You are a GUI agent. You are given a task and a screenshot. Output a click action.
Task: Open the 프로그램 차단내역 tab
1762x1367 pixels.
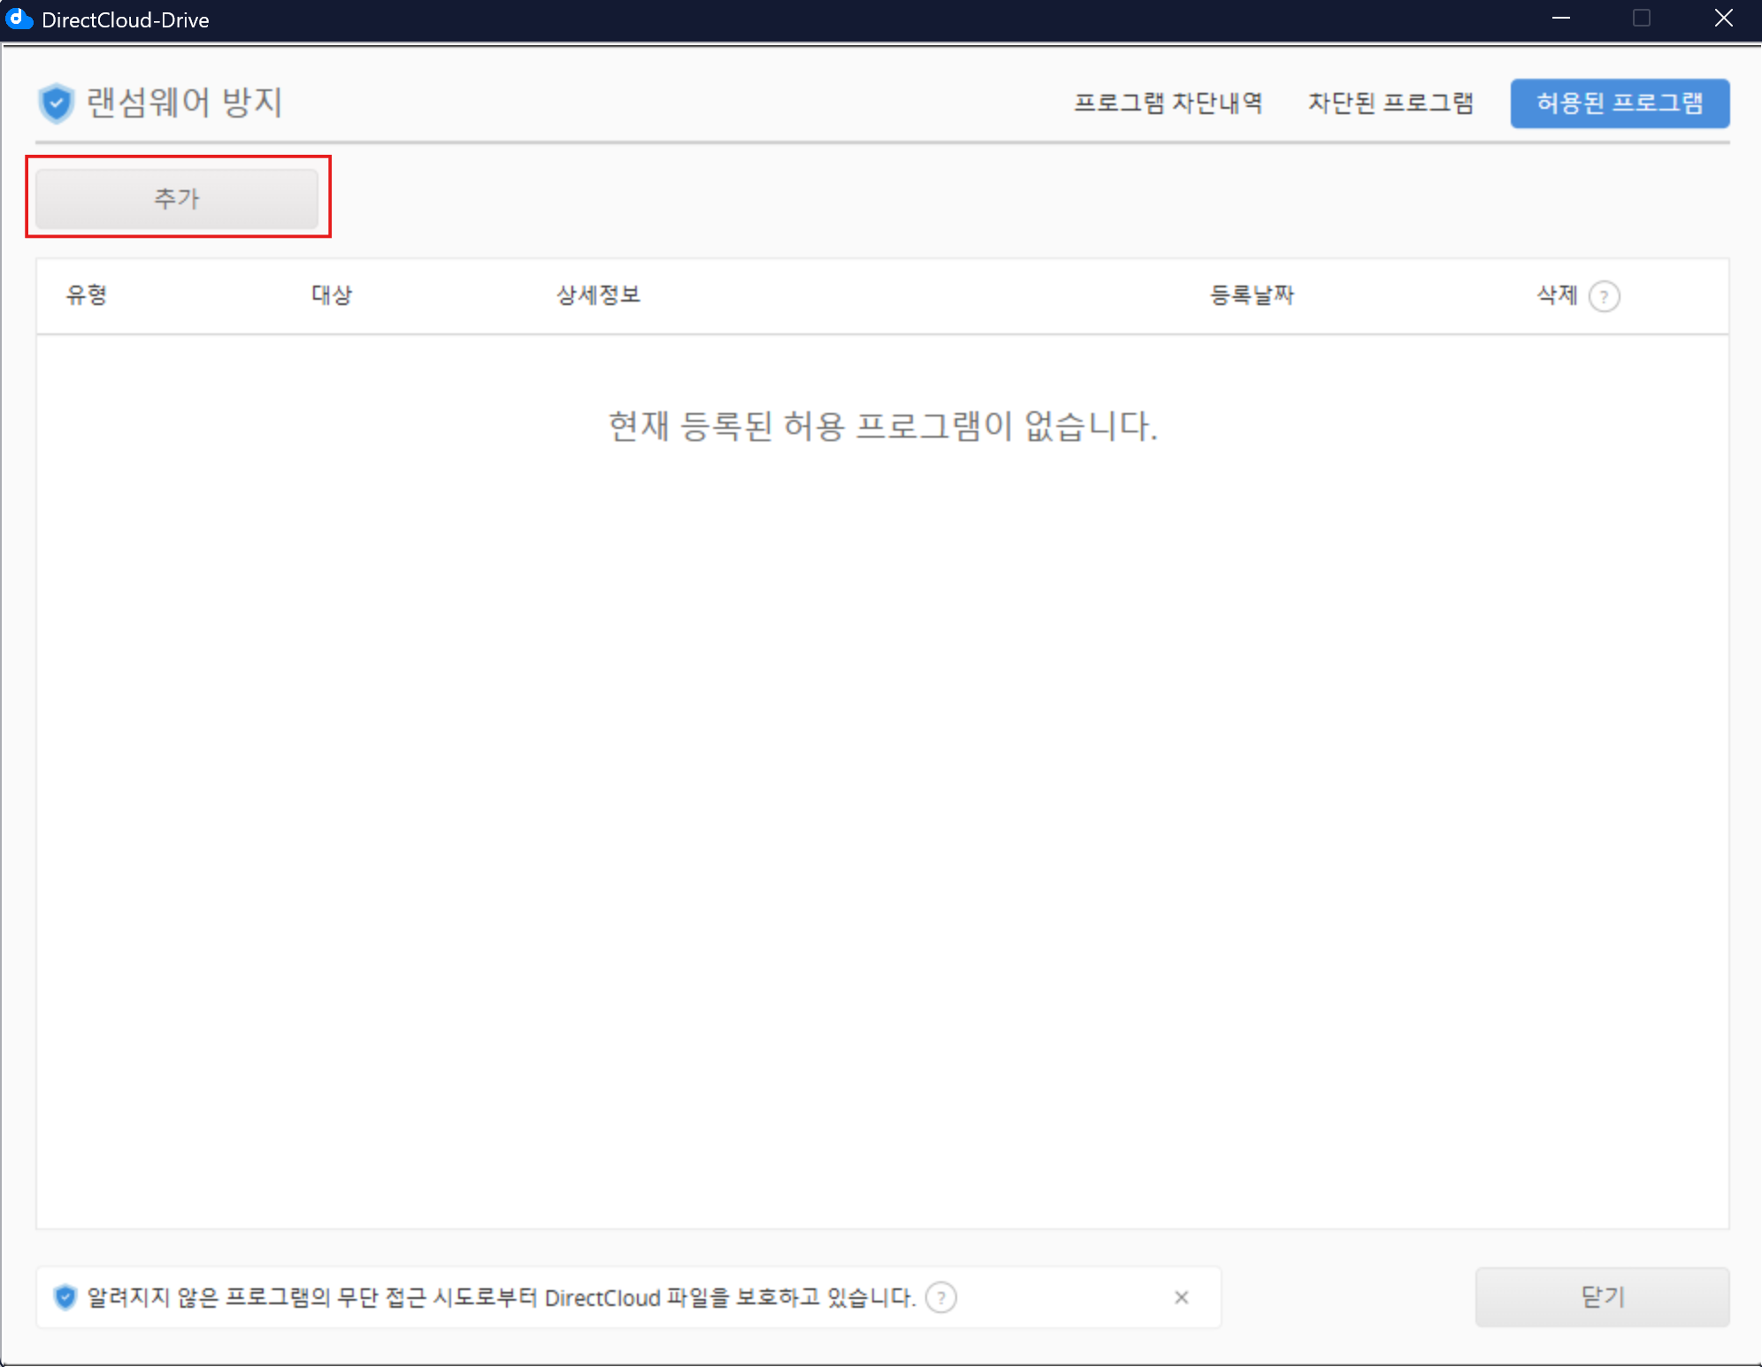(x=1168, y=103)
